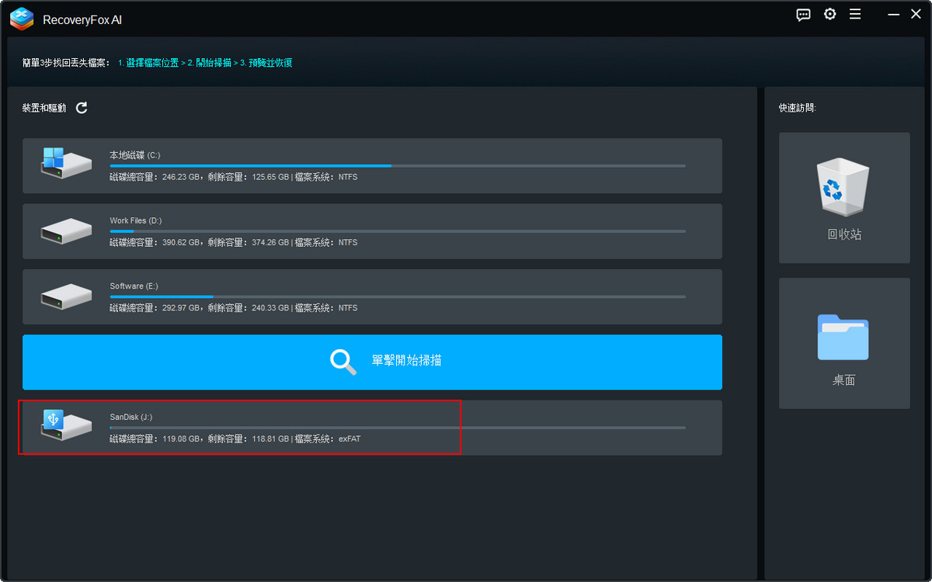Click step 3 preview and recover text
The image size is (932, 582).
[x=266, y=63]
